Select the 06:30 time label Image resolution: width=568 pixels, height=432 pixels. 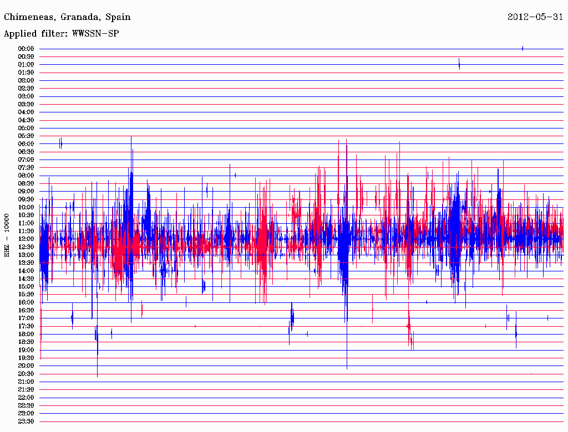coord(26,152)
